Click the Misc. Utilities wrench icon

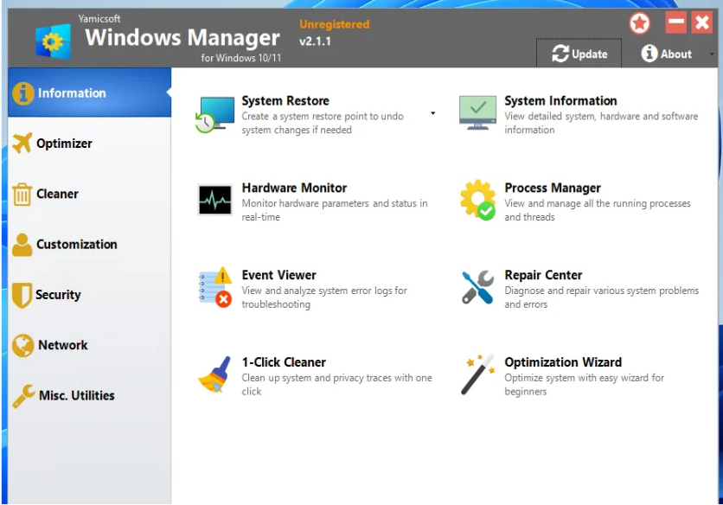(x=23, y=396)
